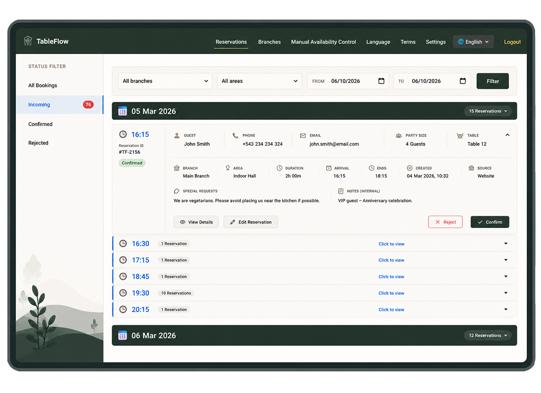Viewport: 541px width, 393px height.
Task: Expand the 19:30 row arrow
Action: (x=506, y=293)
